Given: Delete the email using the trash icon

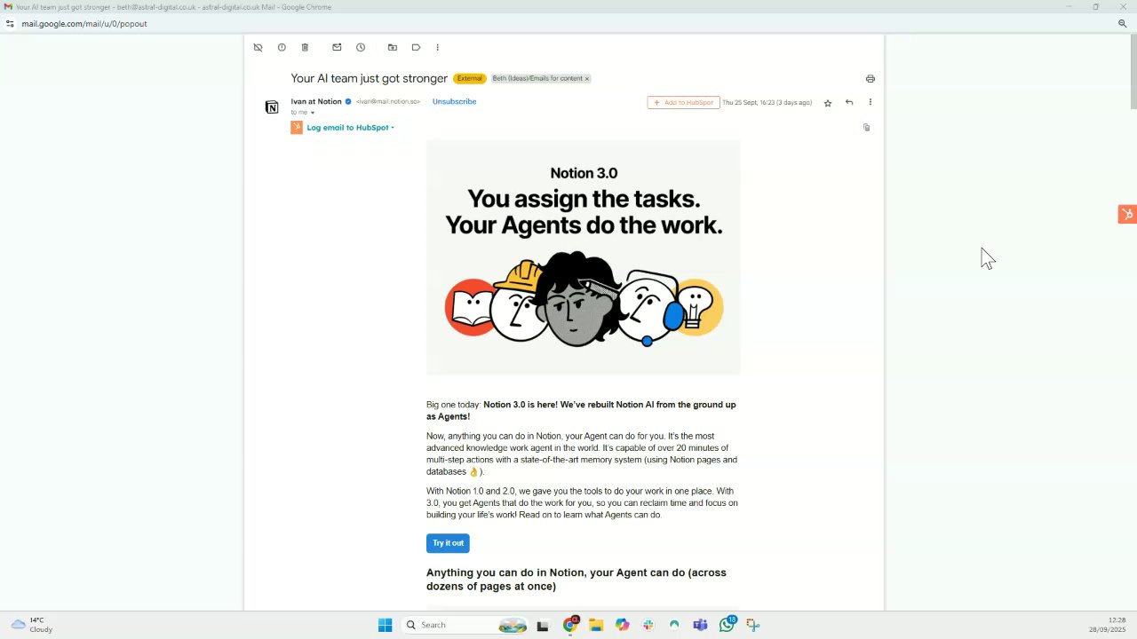Looking at the screenshot, I should pos(305,47).
